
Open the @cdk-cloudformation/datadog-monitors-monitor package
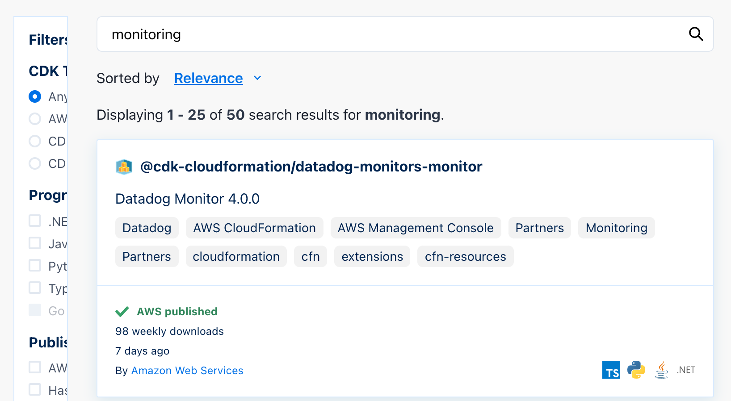click(x=311, y=167)
